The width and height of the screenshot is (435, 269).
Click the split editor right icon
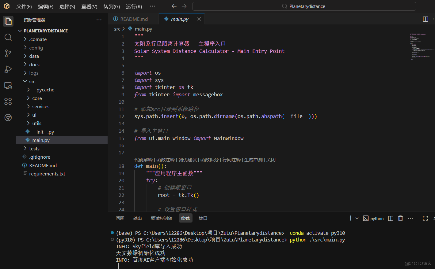(425, 19)
